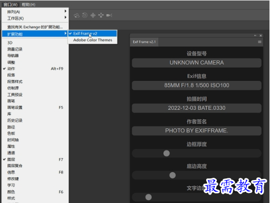The image size is (270, 203).
Task: Expand the 扩展功能 submenu
Action: (35, 34)
